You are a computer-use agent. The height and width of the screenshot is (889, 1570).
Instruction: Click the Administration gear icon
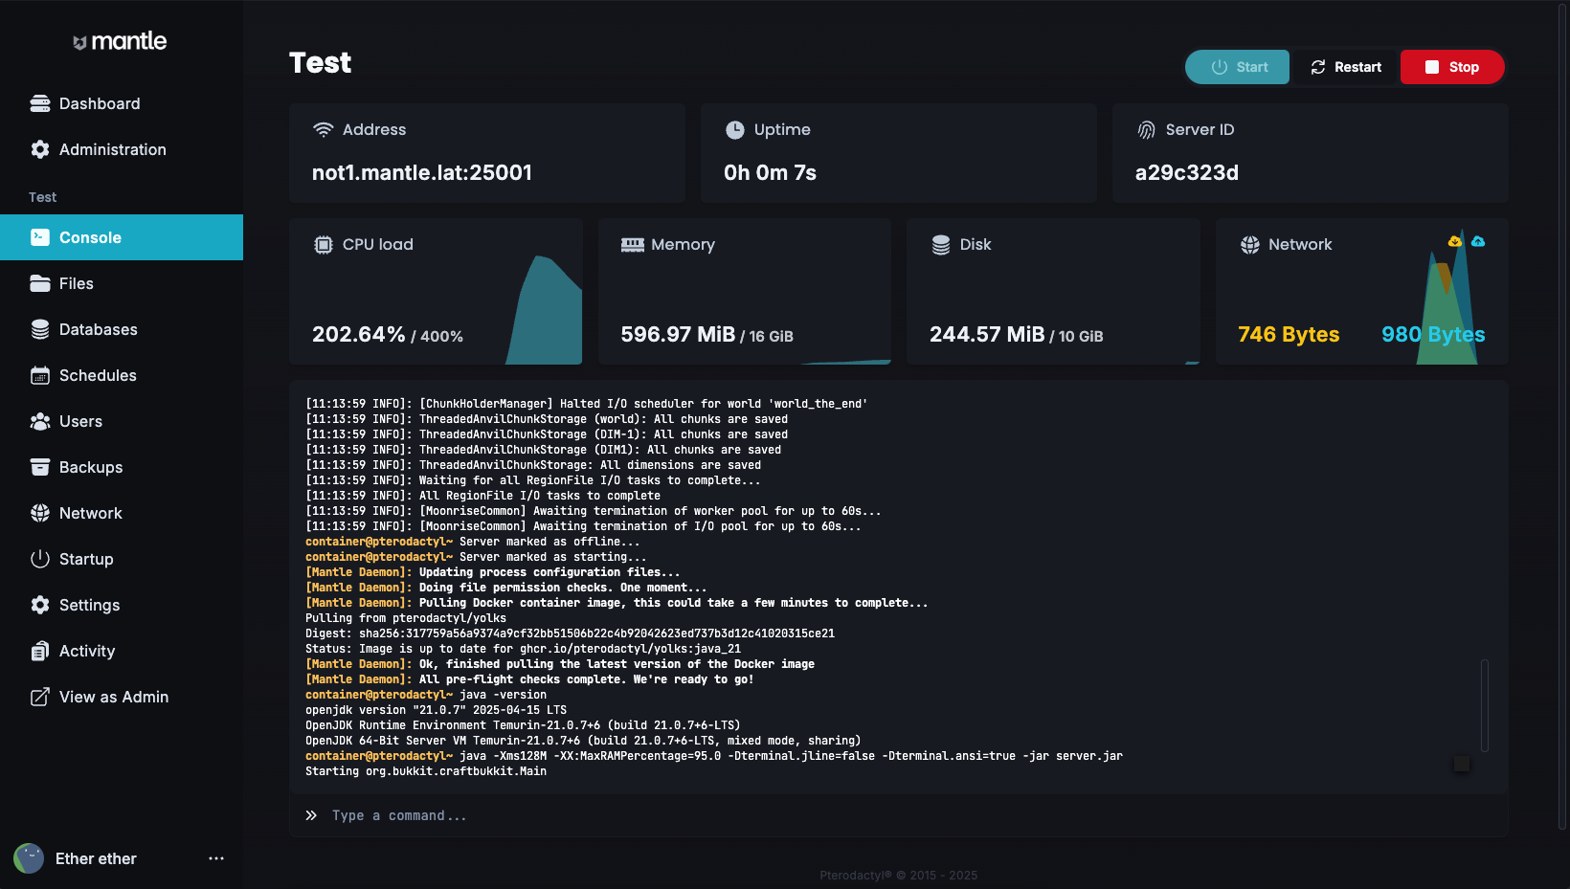click(x=40, y=149)
